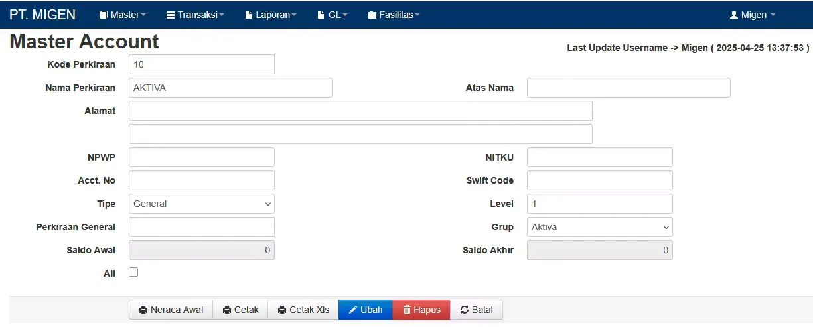Click the PT. MIGEN brand link

tap(42, 15)
